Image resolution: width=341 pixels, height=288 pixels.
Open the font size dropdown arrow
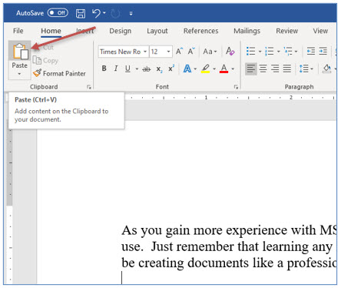coord(168,52)
